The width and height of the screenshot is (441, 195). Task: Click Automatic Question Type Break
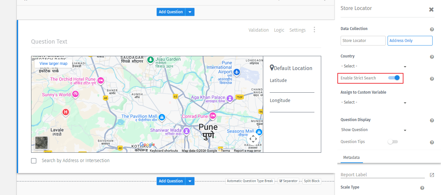250,181
